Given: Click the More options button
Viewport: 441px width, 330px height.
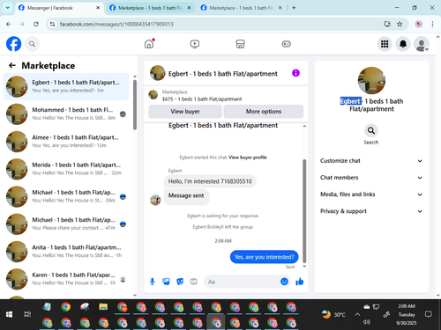Looking at the screenshot, I should [x=264, y=112].
